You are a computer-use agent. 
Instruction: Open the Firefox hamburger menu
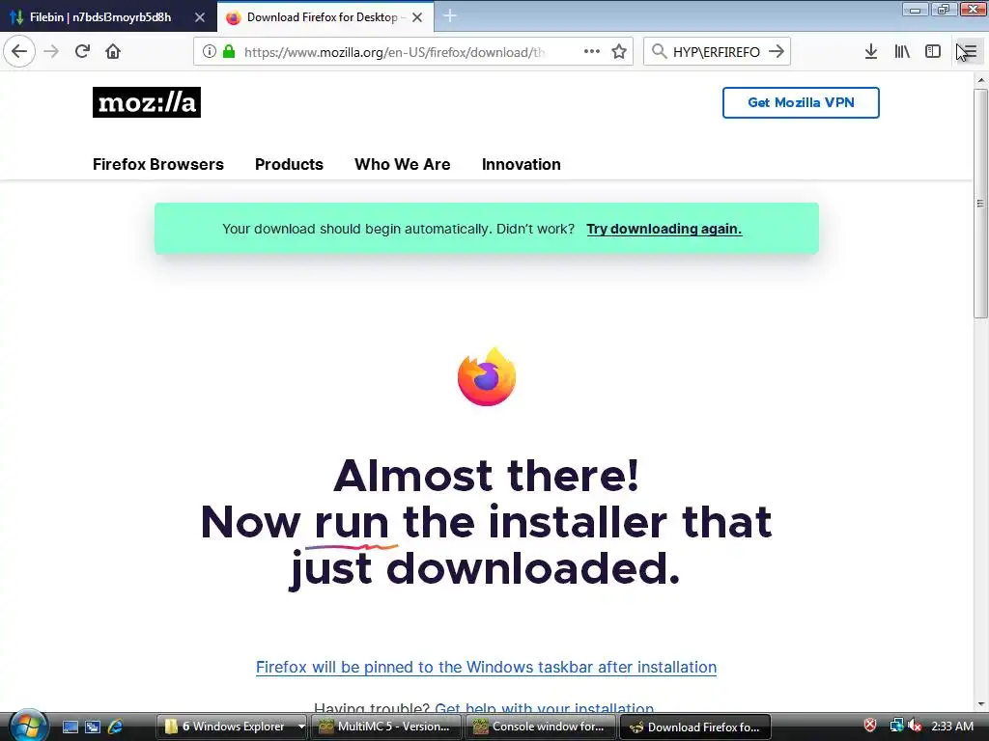tap(970, 51)
